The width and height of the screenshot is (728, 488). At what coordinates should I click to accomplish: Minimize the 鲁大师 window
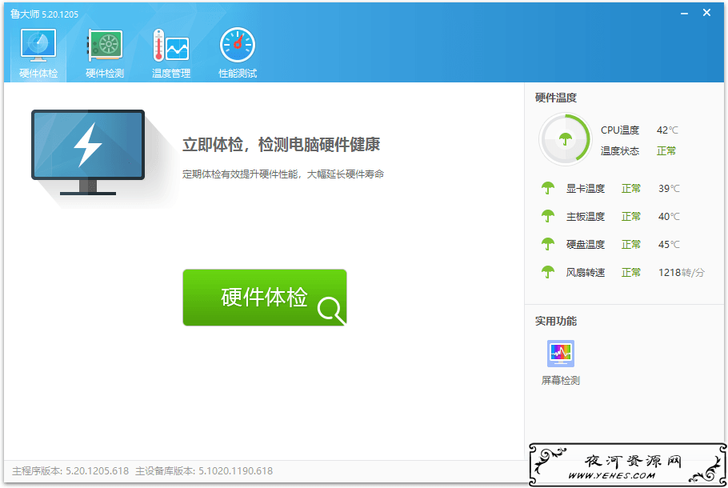[684, 14]
